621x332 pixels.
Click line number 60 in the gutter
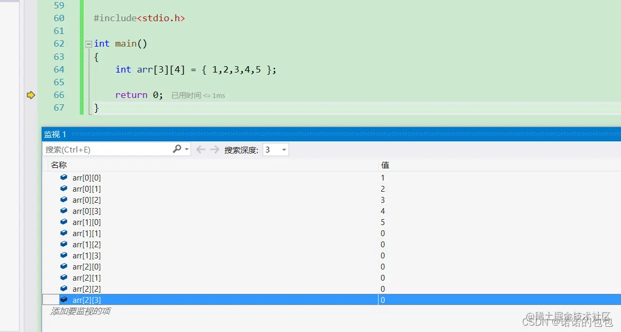(59, 18)
